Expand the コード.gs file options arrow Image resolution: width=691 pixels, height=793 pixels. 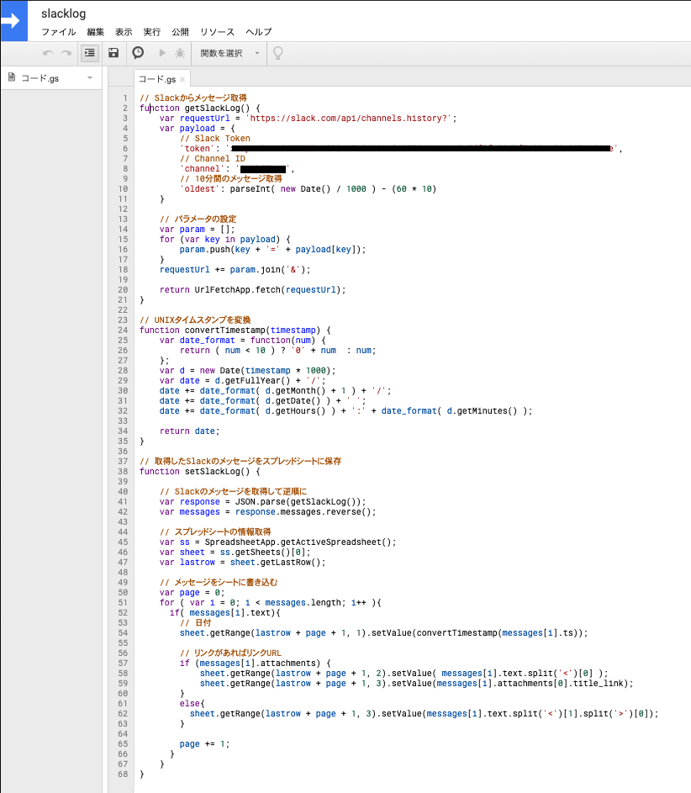click(90, 78)
